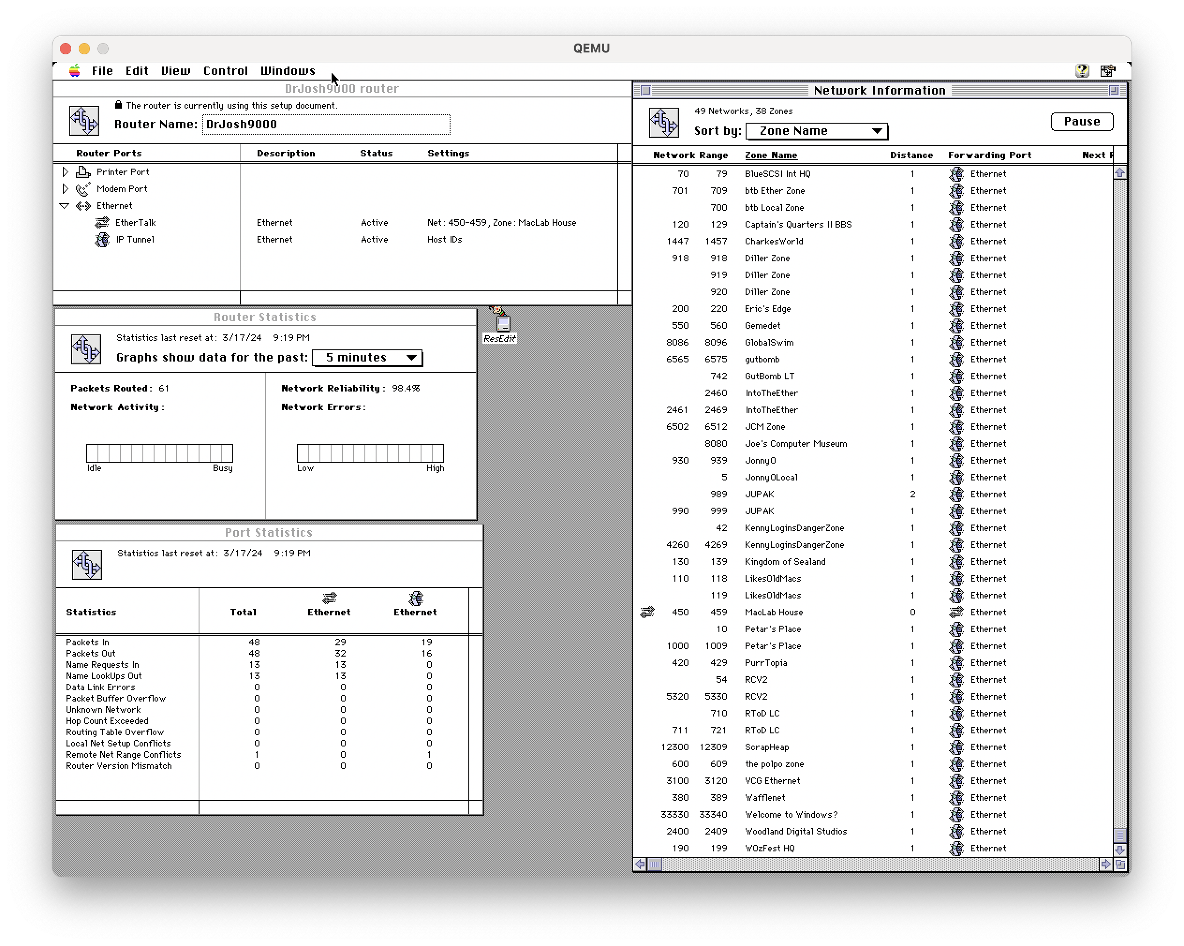The image size is (1184, 946).
Task: Click the Application menu icon in menu bar
Action: pos(1108,71)
